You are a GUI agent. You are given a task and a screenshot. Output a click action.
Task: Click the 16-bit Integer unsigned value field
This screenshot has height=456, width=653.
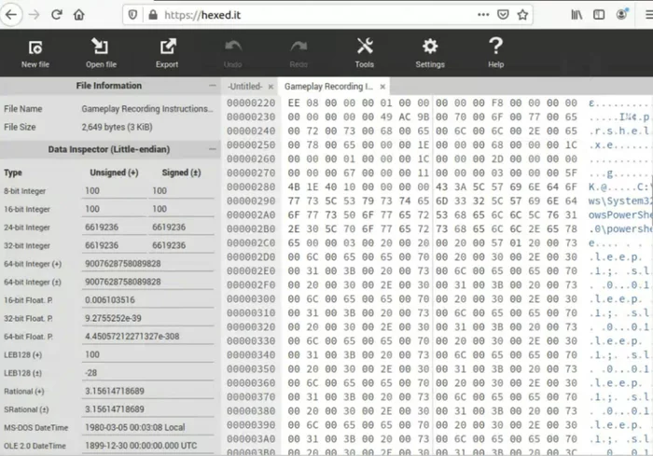[x=114, y=209]
